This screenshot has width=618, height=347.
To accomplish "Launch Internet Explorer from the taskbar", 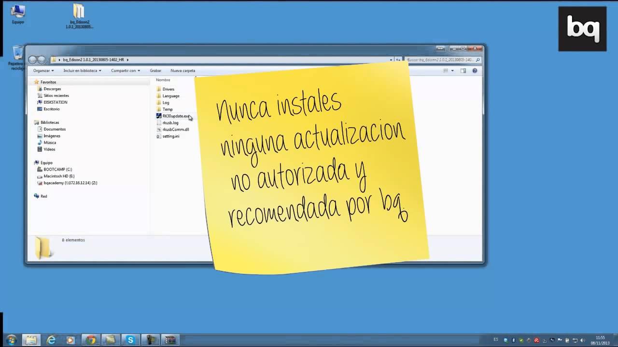I will pos(51,340).
